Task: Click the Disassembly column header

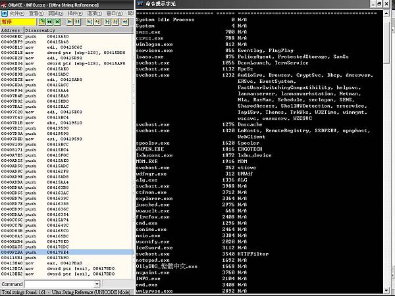Action: coord(78,30)
